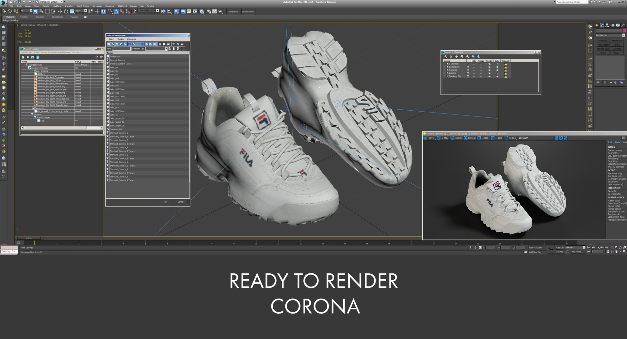
Task: Zoom in using magnifier in Corona window
Action: pyautogui.click(x=556, y=138)
